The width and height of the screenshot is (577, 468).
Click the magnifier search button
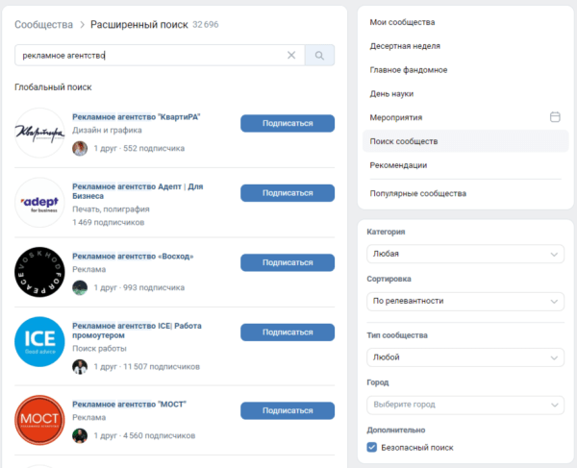(x=319, y=55)
